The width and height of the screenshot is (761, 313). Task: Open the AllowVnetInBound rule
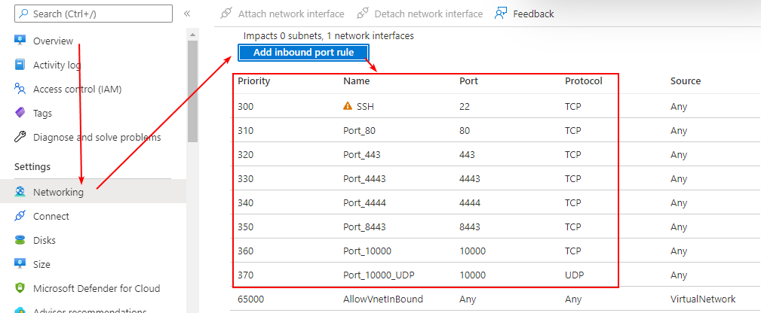tap(383, 299)
